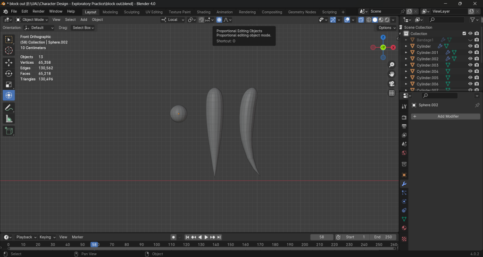Open Object Mode dropdown

click(x=32, y=20)
